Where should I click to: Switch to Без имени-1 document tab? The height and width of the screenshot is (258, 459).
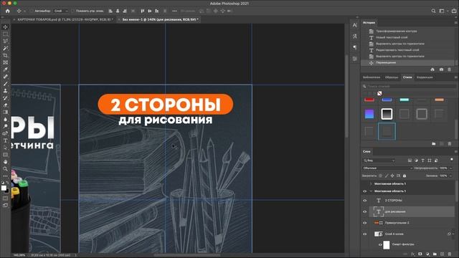click(160, 19)
